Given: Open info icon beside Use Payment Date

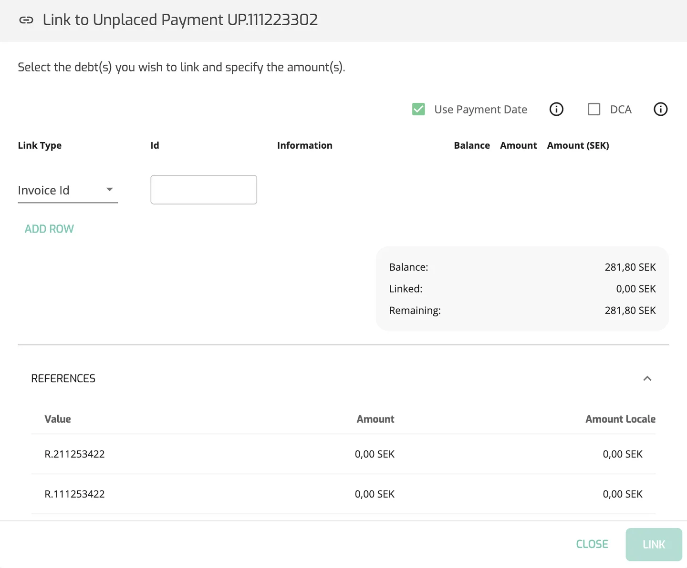Looking at the screenshot, I should (556, 109).
